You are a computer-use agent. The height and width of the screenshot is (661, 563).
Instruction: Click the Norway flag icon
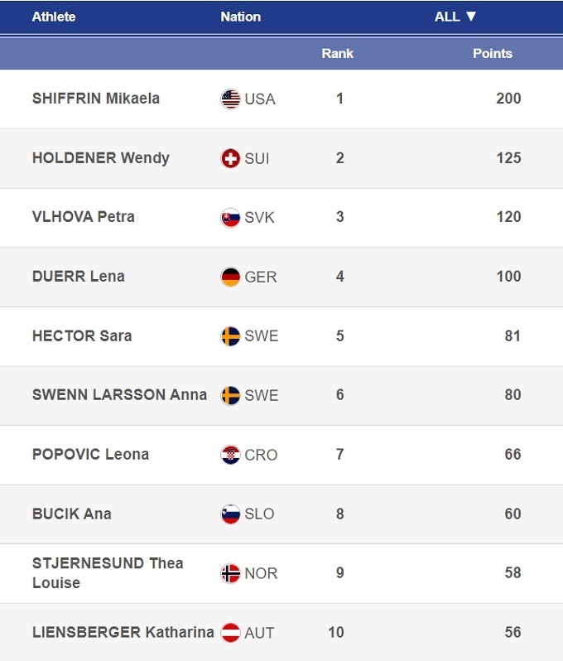(230, 573)
